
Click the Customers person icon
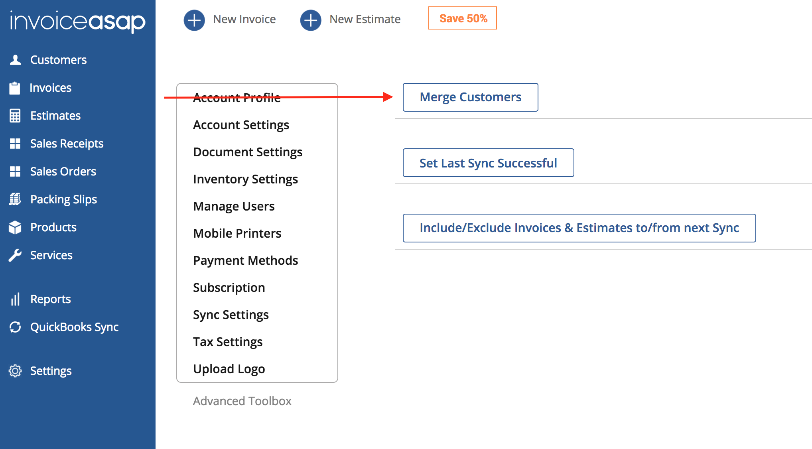[x=15, y=60]
